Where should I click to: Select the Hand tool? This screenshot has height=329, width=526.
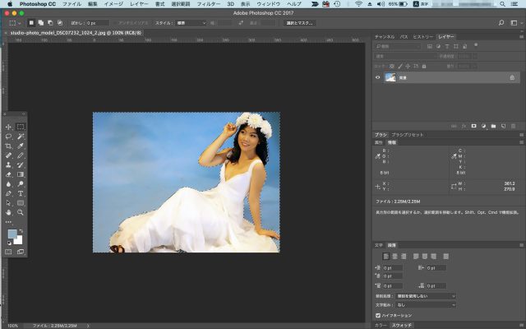(x=8, y=211)
